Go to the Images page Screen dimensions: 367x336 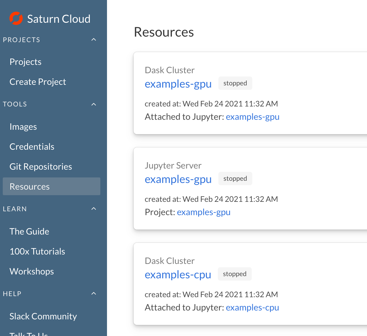click(23, 127)
